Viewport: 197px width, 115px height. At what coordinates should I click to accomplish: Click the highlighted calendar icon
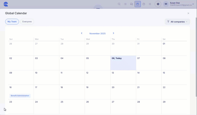[x=138, y=4]
